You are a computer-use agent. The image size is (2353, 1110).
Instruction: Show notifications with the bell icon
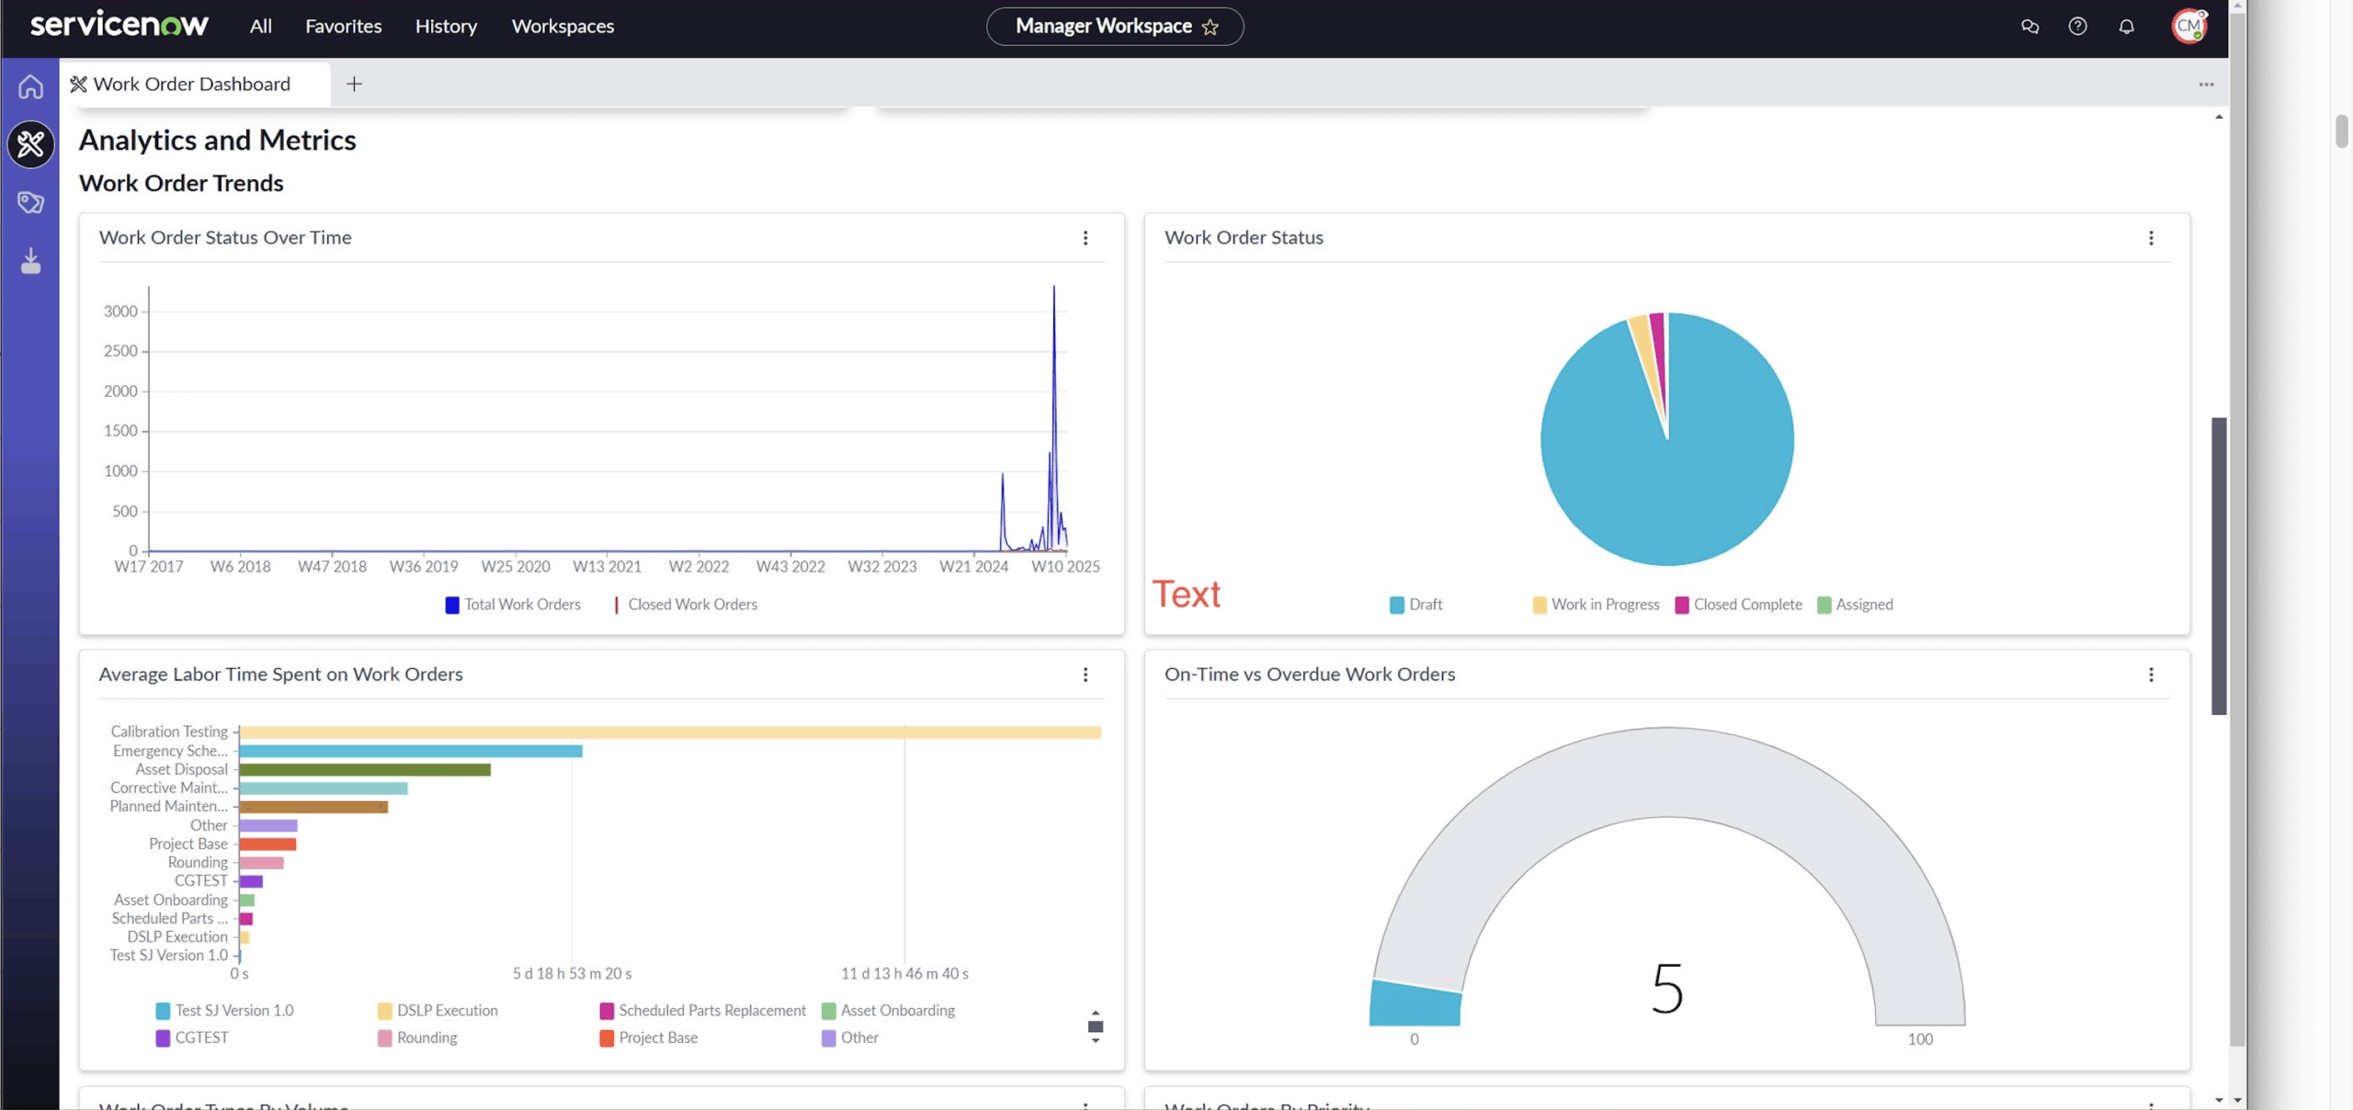pos(2126,27)
